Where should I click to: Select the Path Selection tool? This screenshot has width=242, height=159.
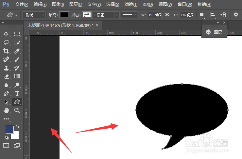[6, 102]
